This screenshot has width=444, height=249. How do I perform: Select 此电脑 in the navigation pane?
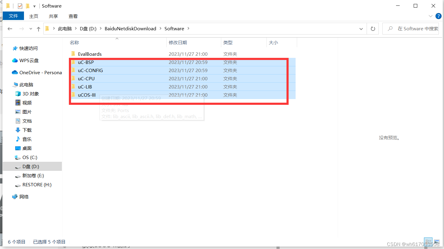pyautogui.click(x=26, y=85)
